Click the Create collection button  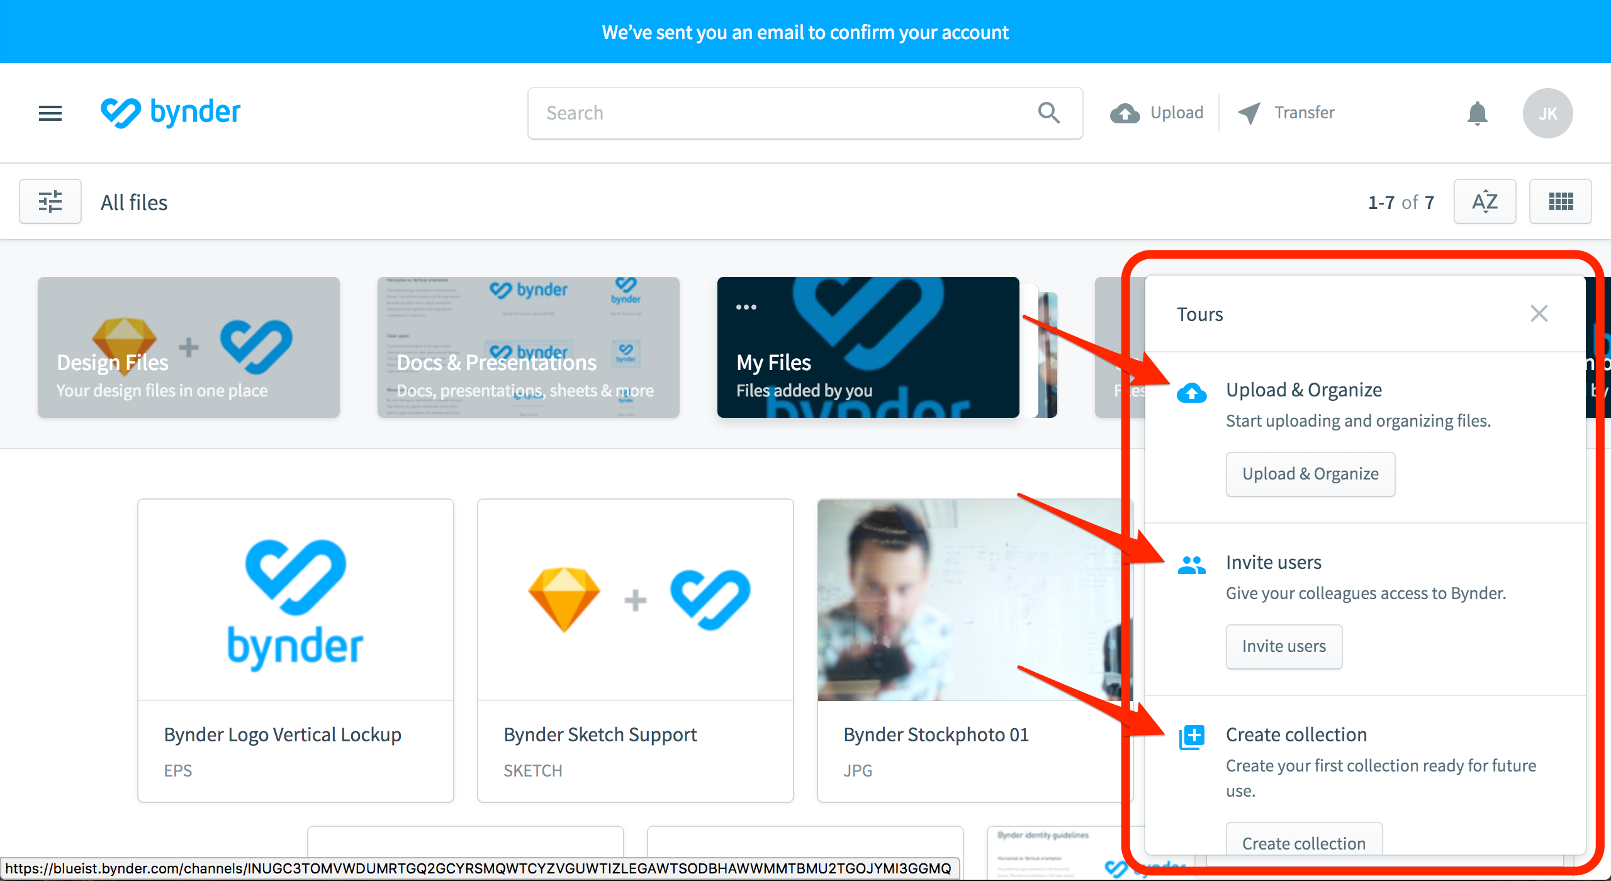pyautogui.click(x=1304, y=841)
